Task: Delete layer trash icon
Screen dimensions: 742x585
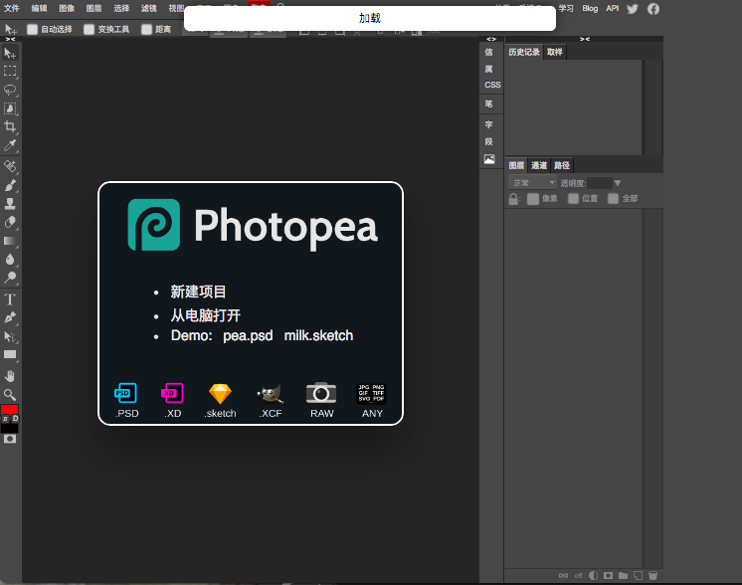Action: (653, 575)
